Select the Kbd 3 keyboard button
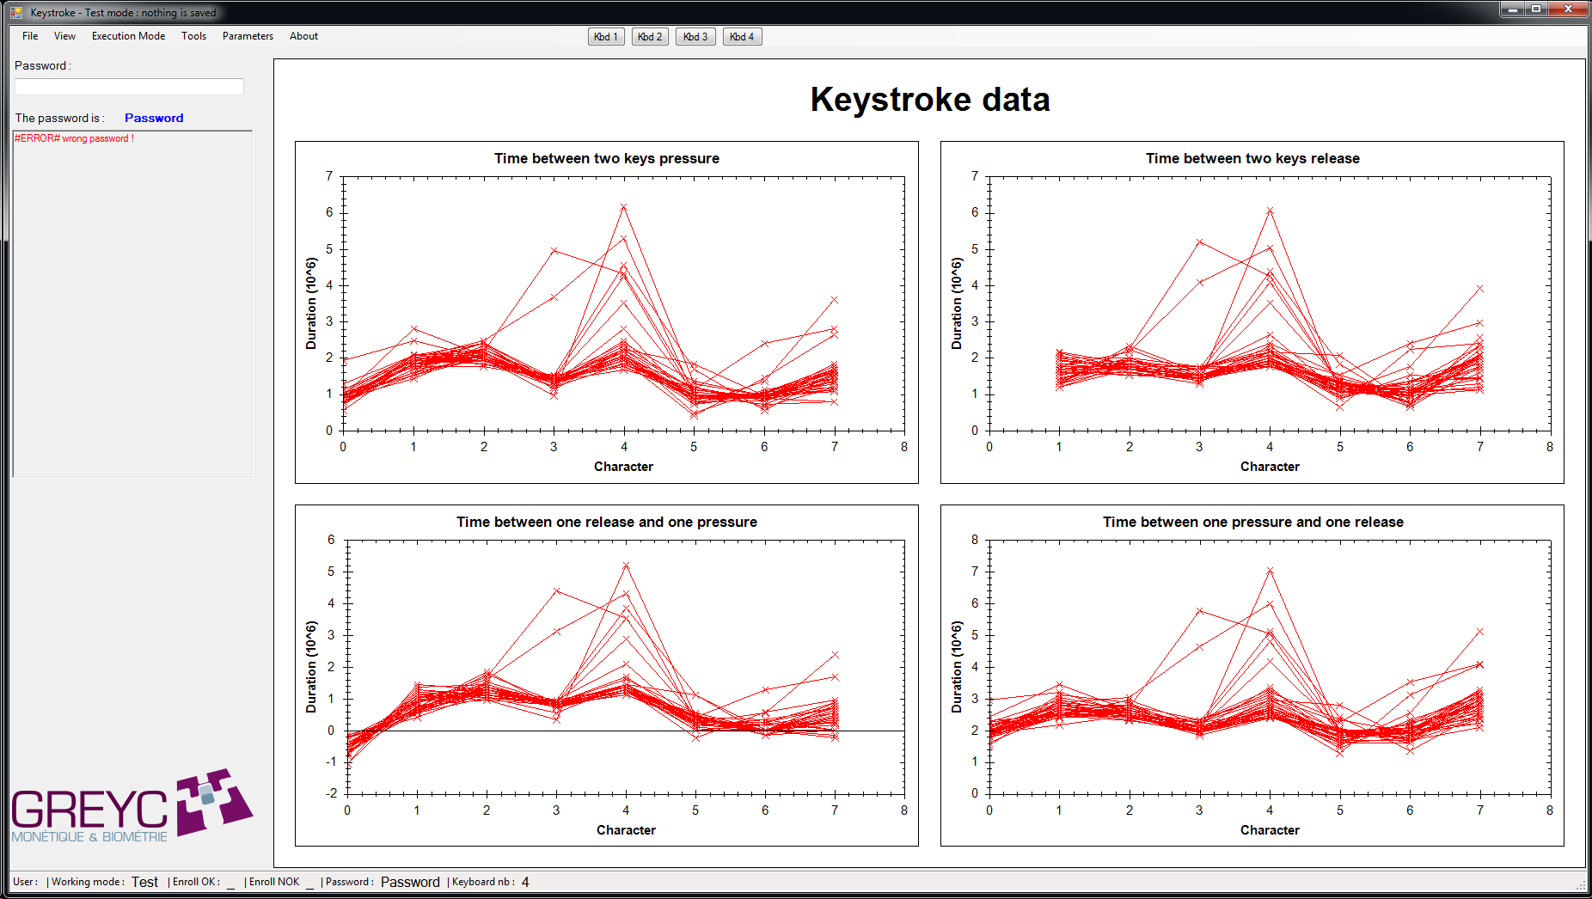Screen dimensions: 1592x899 click(695, 36)
